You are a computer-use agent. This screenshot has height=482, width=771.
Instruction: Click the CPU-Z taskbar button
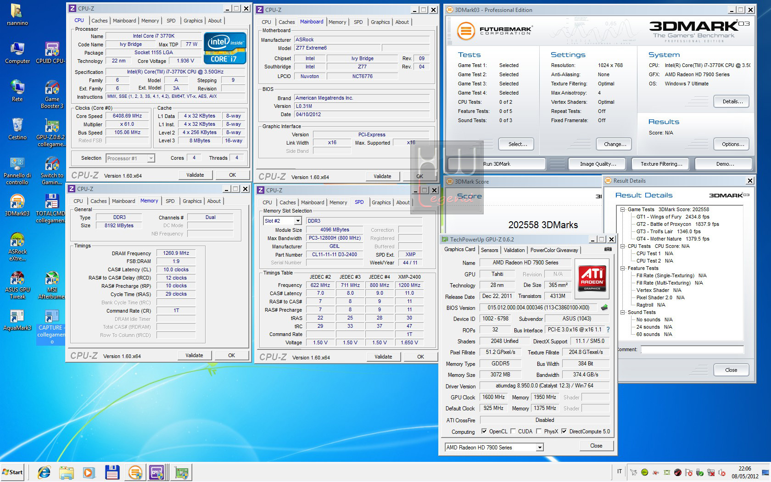coord(156,472)
